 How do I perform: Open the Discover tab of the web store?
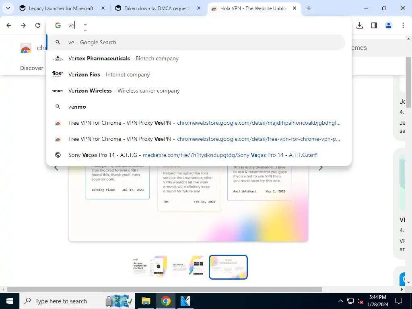tap(32, 68)
